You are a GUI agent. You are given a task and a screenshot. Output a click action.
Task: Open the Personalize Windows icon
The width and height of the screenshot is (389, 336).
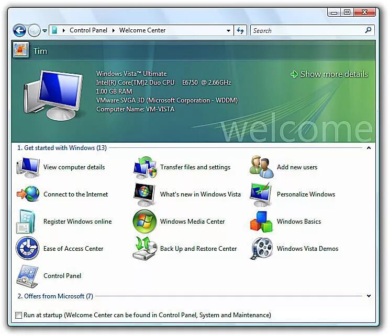261,194
